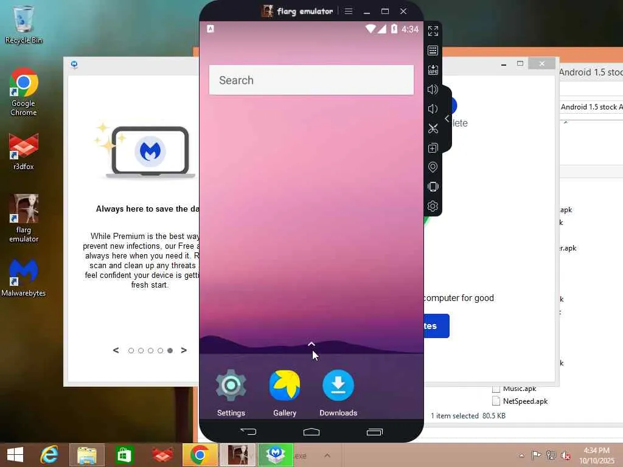This screenshot has width=623, height=467.
Task: Open the taskbar clock showing 4:34 PM
Action: coord(596,455)
